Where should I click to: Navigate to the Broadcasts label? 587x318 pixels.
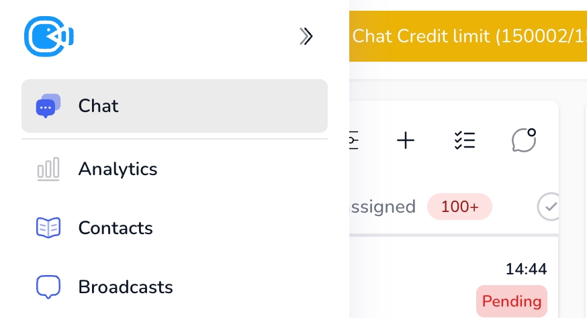tap(126, 287)
